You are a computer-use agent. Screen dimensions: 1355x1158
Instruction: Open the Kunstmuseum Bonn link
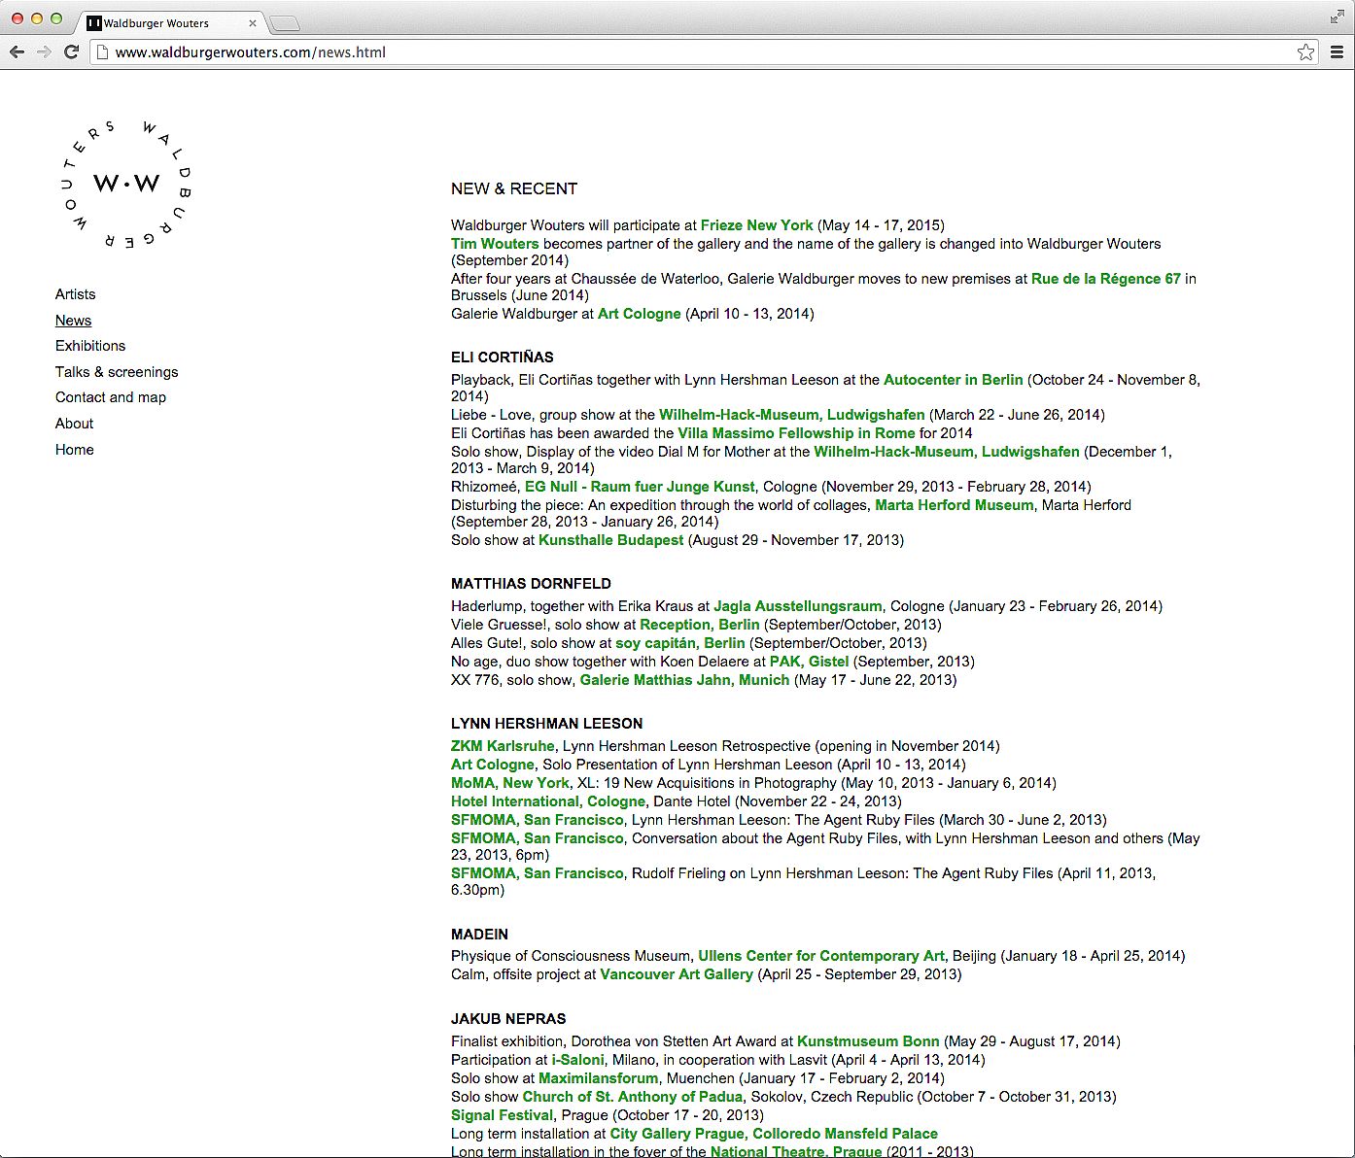point(868,1041)
